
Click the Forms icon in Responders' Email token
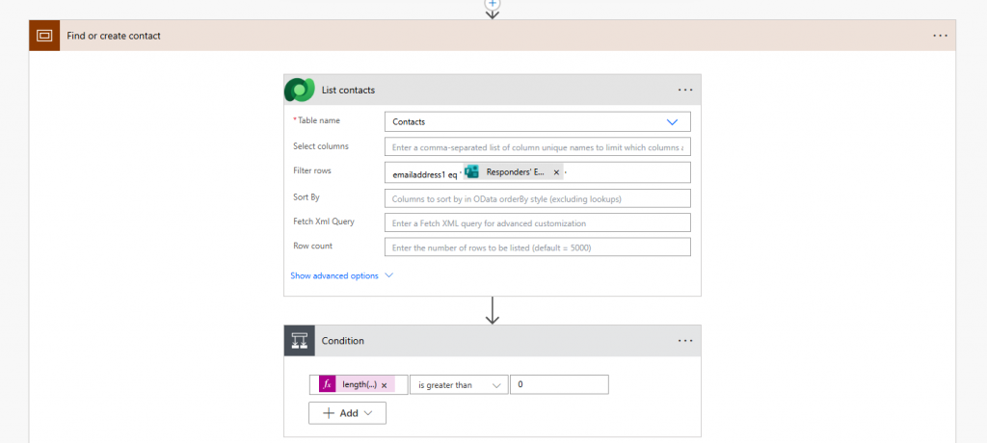pos(472,172)
